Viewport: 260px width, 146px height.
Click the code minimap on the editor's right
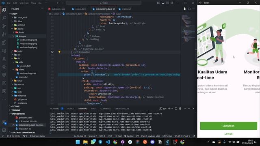pyautogui.click(x=188, y=30)
